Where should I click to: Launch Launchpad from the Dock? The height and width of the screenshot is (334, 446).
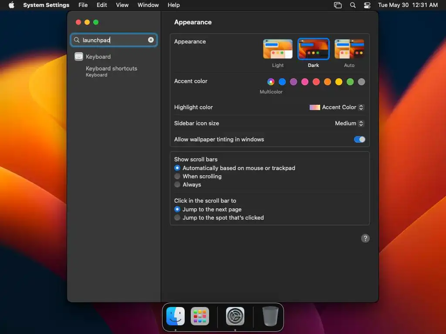[199, 316]
